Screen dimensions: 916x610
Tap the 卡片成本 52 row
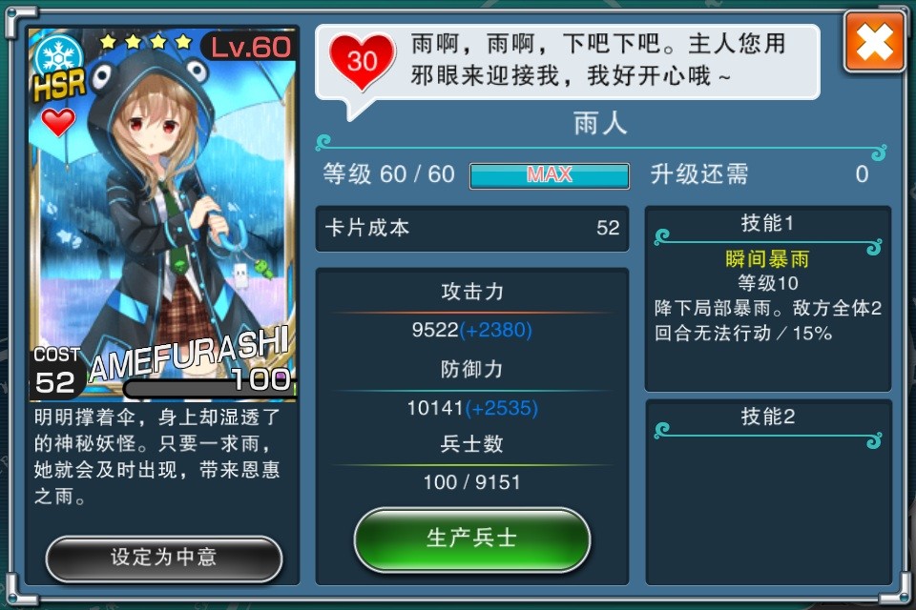472,228
